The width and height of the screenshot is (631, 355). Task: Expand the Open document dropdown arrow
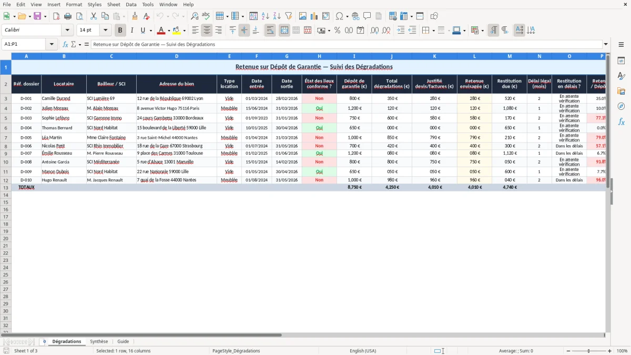29,16
